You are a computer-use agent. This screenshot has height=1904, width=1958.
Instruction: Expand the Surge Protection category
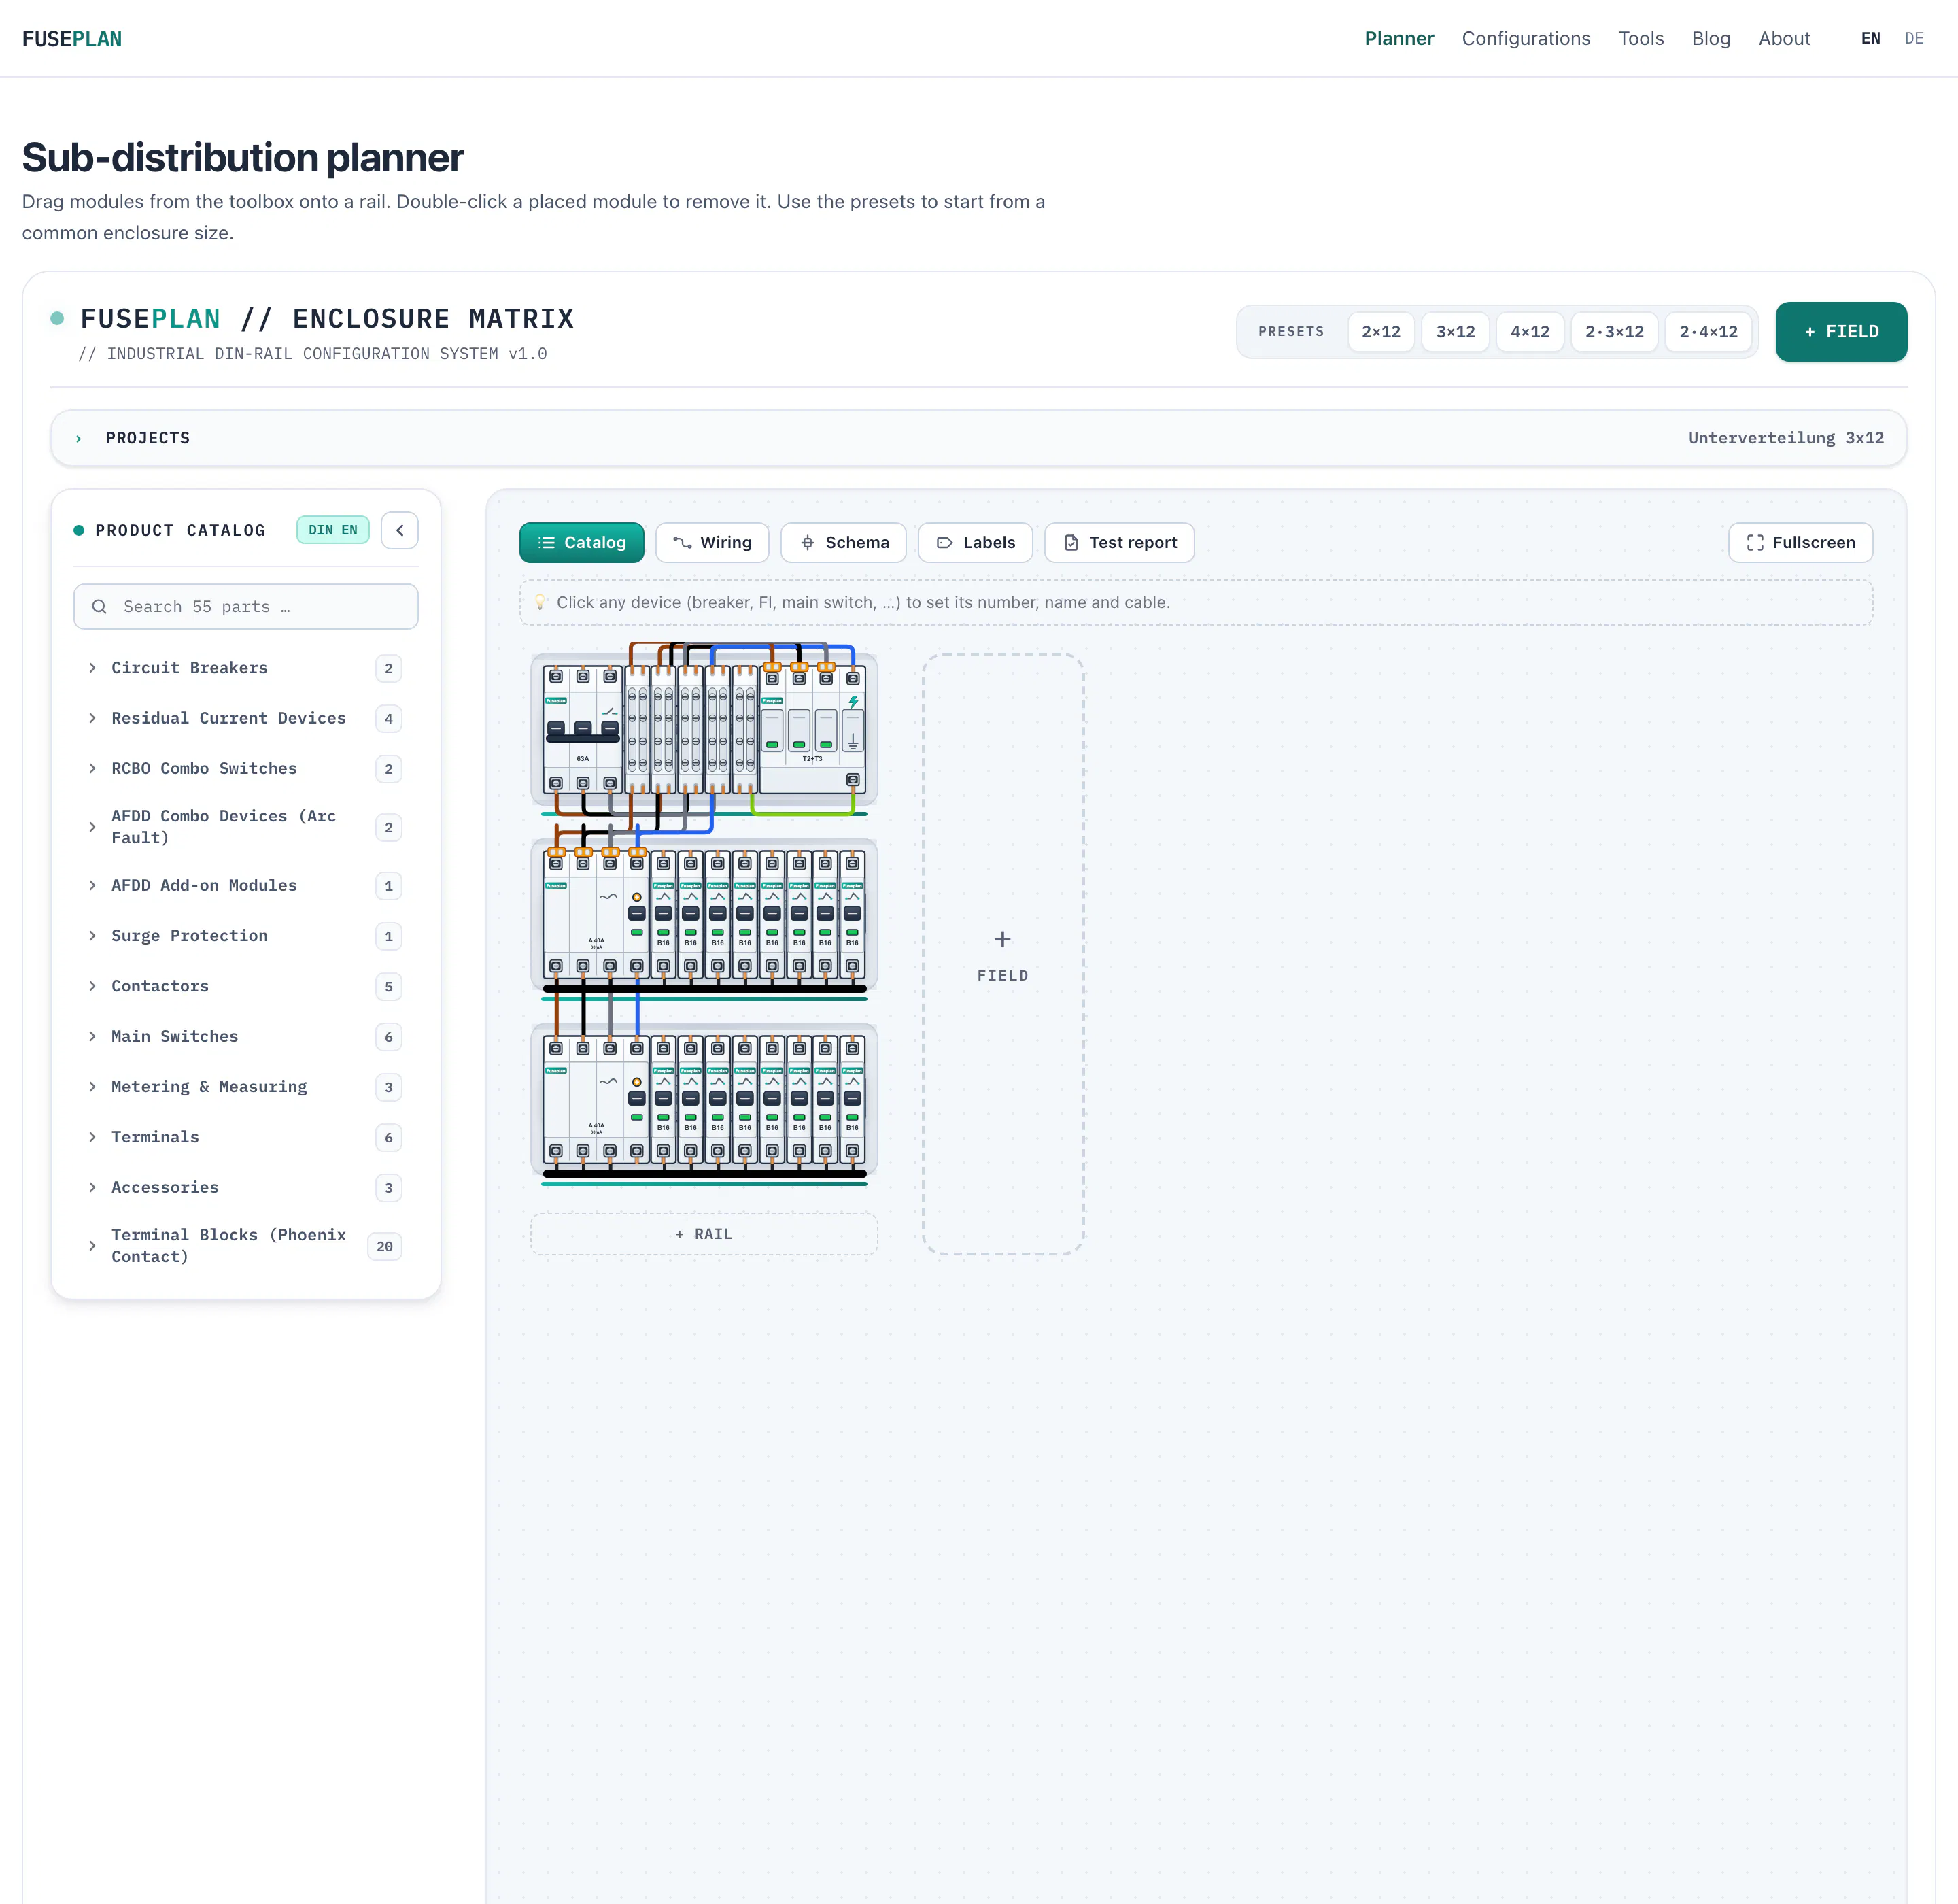pos(246,935)
